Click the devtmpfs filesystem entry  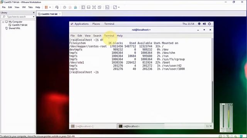pyautogui.click(x=76, y=49)
